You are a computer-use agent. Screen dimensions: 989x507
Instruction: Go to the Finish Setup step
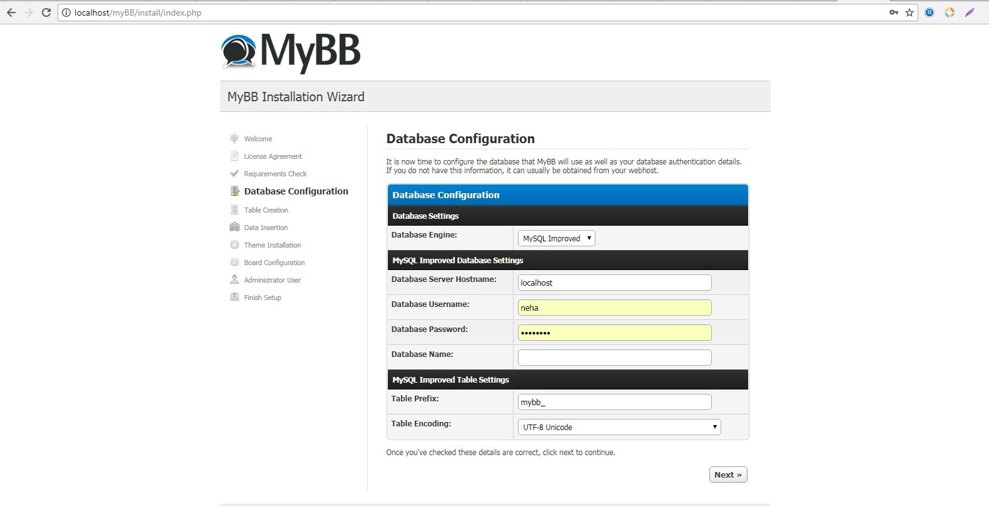click(263, 298)
